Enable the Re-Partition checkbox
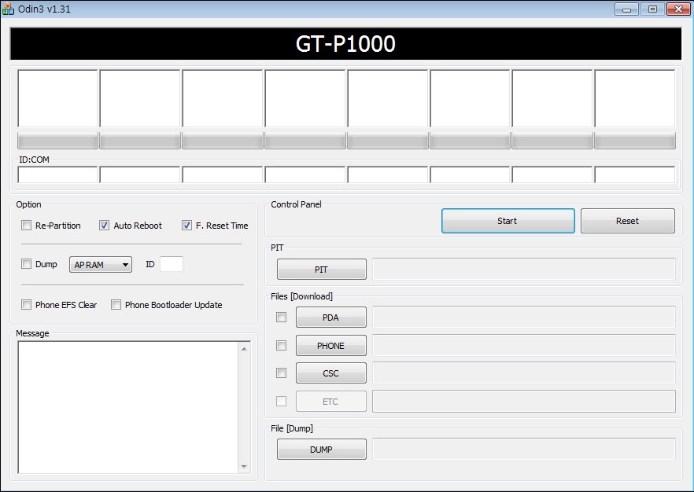694x492 pixels. (x=27, y=226)
